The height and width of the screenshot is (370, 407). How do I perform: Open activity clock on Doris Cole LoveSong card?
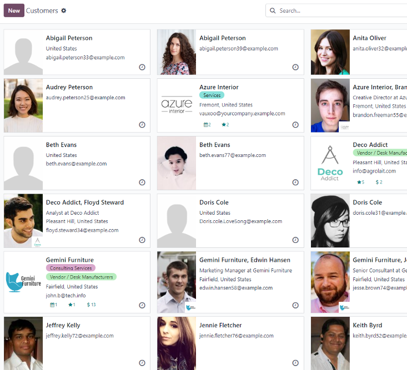[295, 240]
